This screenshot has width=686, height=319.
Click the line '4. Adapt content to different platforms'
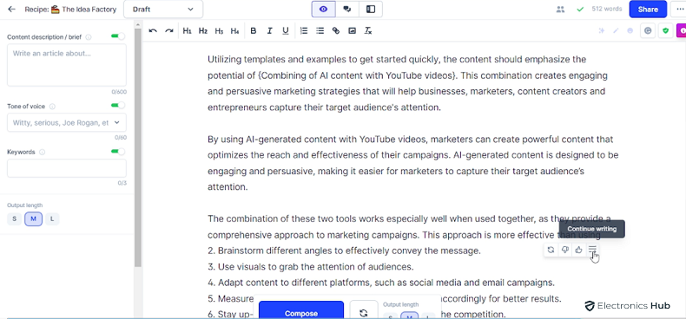pyautogui.click(x=381, y=283)
